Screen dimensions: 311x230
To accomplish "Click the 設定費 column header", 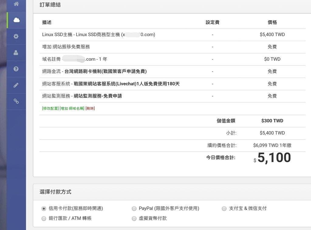I will [212, 22].
